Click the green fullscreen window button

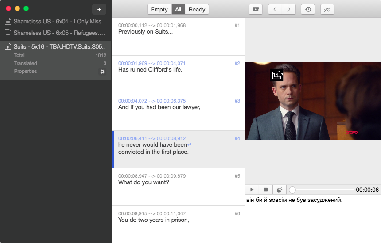(x=26, y=8)
